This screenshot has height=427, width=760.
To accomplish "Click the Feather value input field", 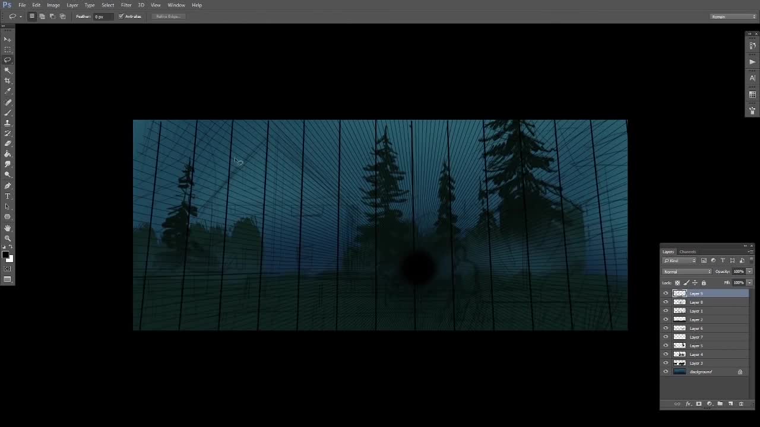I will point(103,17).
